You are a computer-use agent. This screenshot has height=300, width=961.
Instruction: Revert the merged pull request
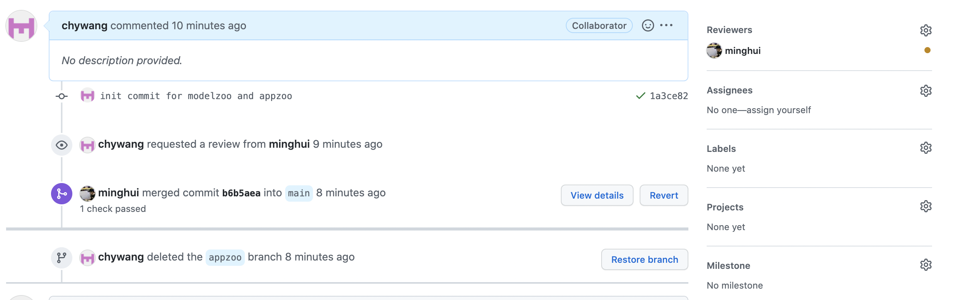(x=664, y=196)
